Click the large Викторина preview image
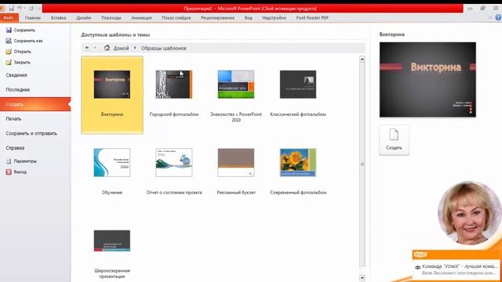 tap(427, 80)
